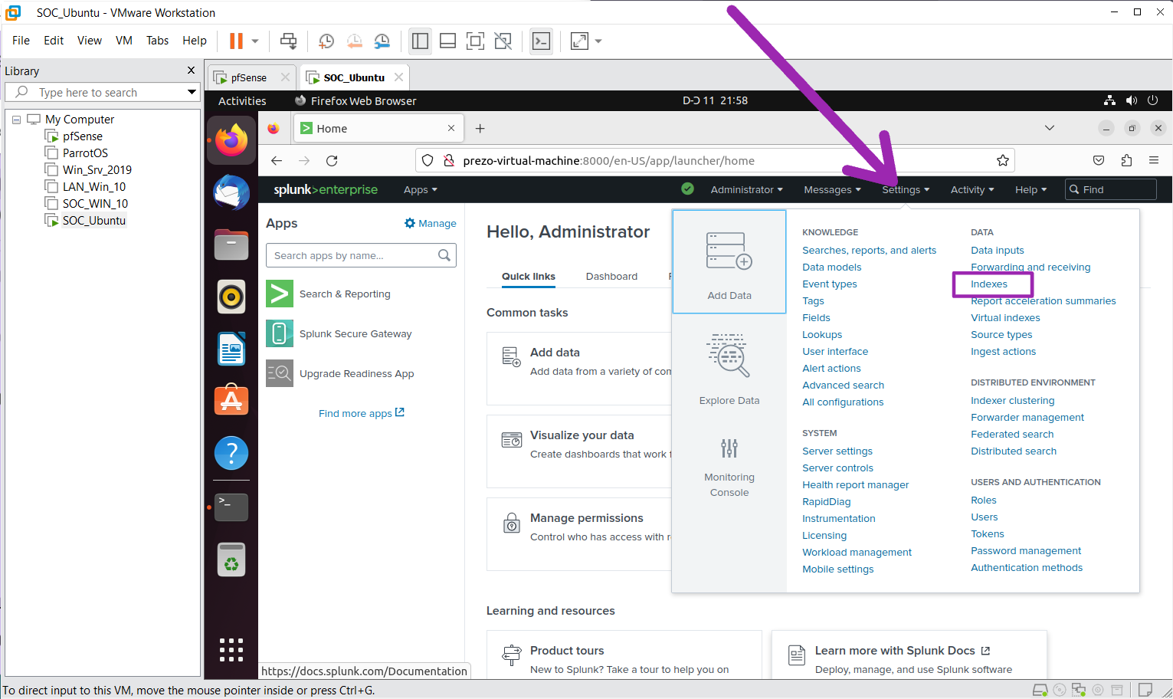Open the VMware Tabs menu
The image size is (1173, 699).
point(157,41)
